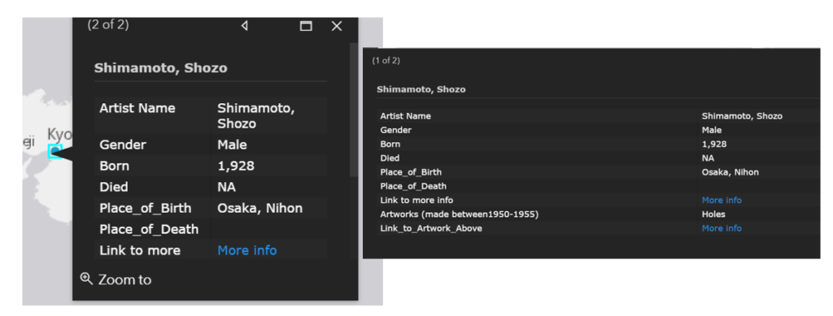Click the Link_to_Artwork_Above label
This screenshot has height=316, width=833.
click(x=431, y=228)
